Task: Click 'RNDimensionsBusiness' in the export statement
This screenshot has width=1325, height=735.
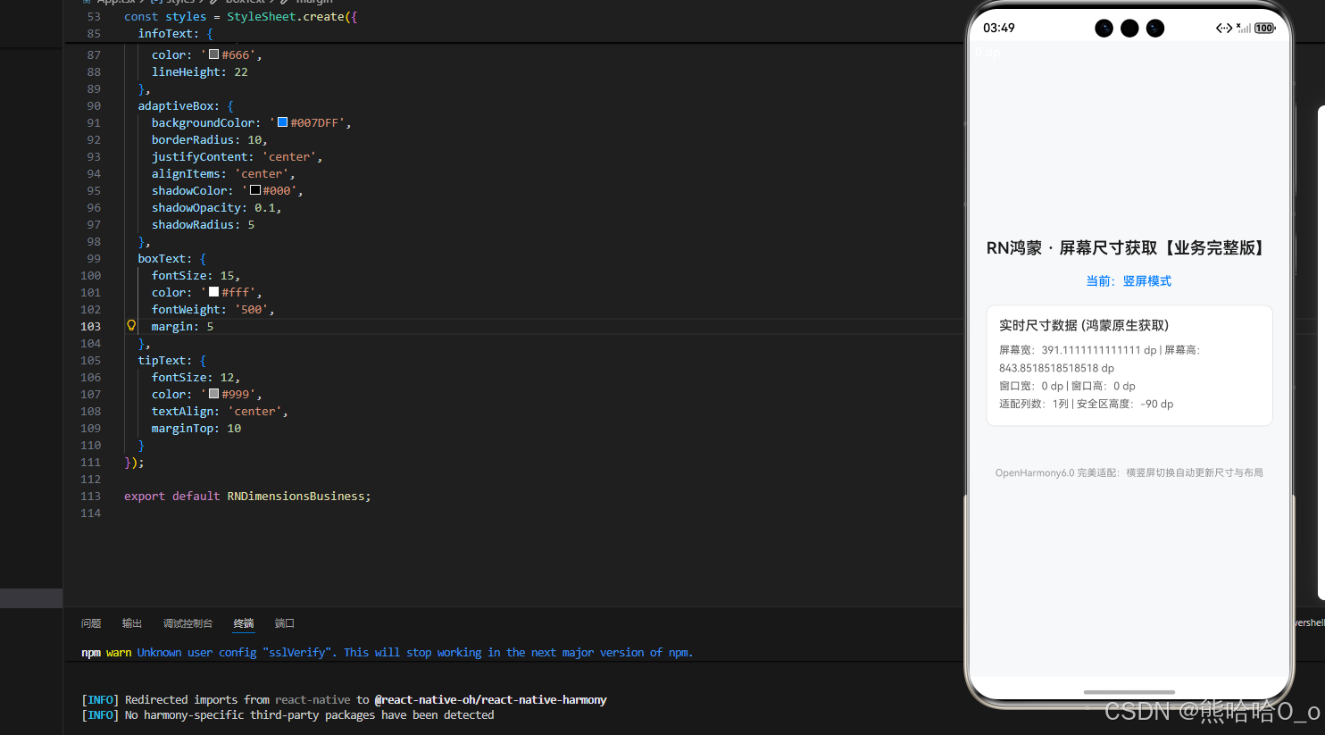Action: pos(296,496)
